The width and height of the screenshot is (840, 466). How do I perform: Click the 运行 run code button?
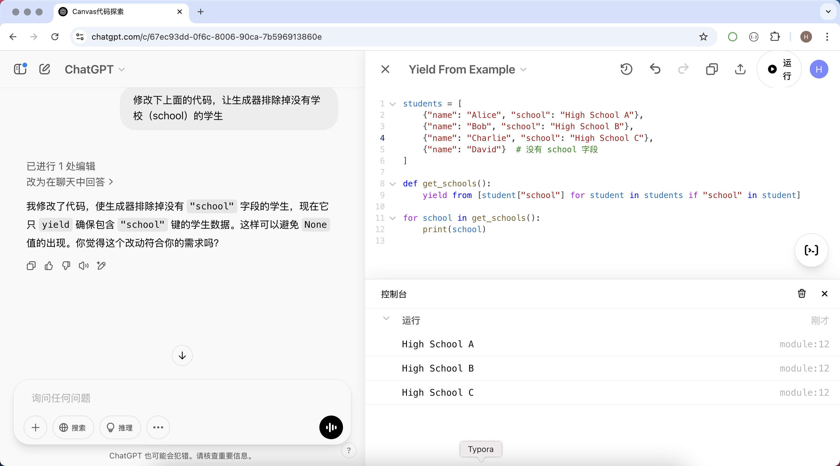point(779,69)
